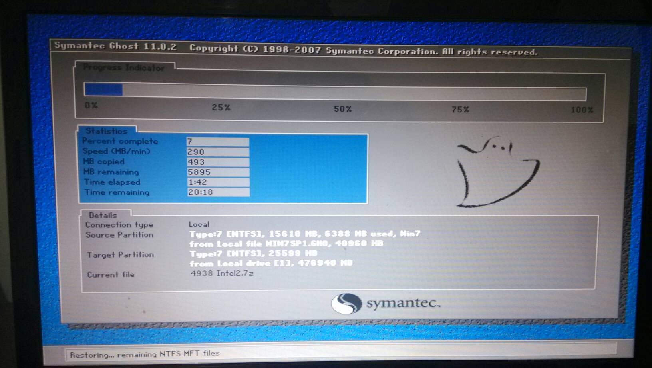The width and height of the screenshot is (652, 368).
Task: Click the 'from Local file WIN7SP1.GHO' line
Action: coord(286,244)
